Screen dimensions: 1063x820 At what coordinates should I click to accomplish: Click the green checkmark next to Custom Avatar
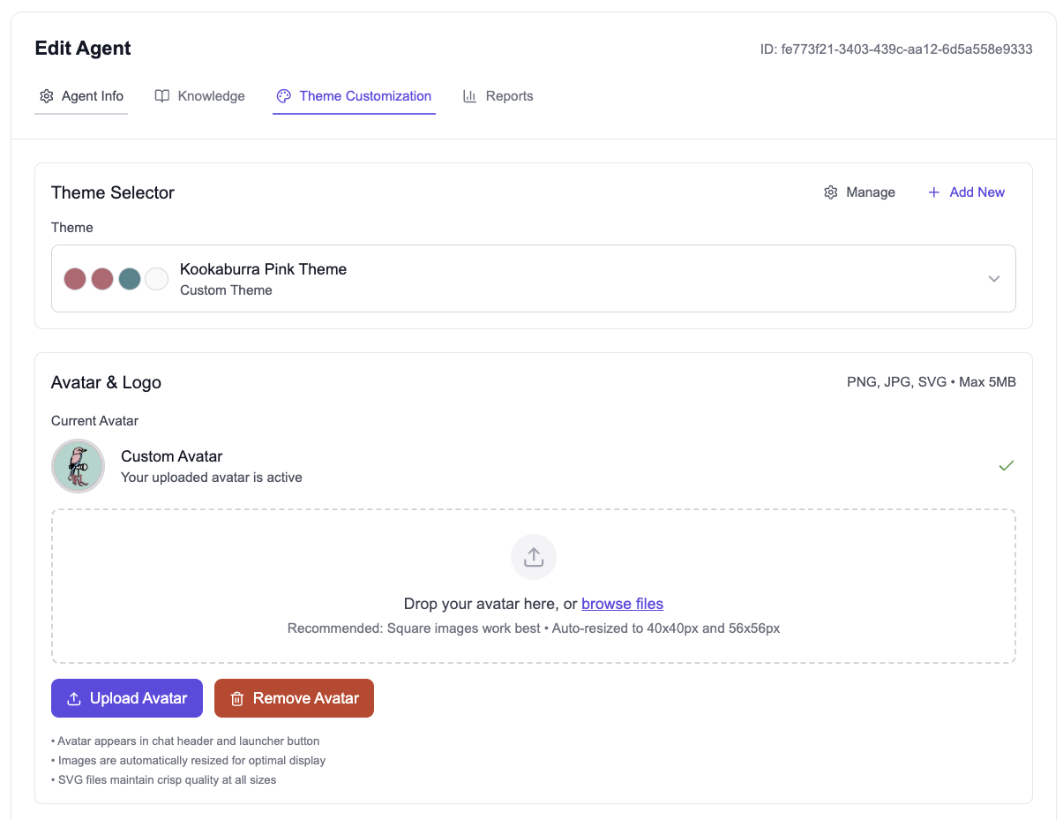1006,465
